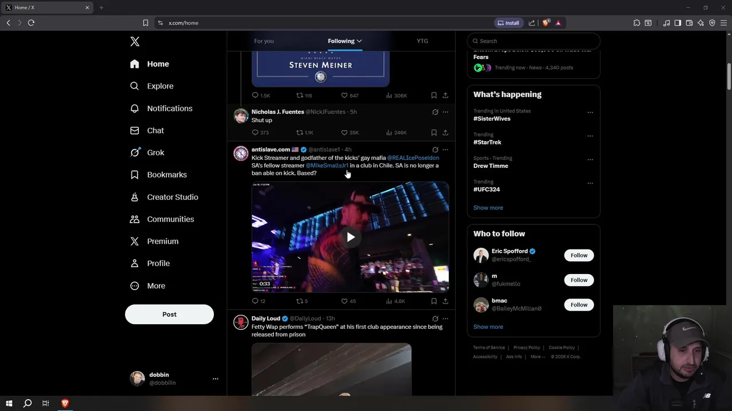Repost the antislave.com post

[x=300, y=301]
